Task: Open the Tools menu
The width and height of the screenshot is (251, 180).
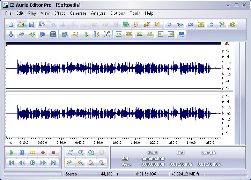Action: (x=135, y=13)
